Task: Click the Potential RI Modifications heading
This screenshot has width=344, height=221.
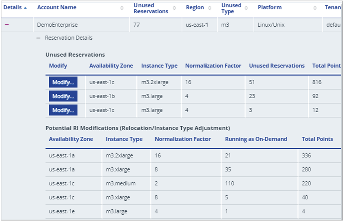Action: (x=138, y=128)
